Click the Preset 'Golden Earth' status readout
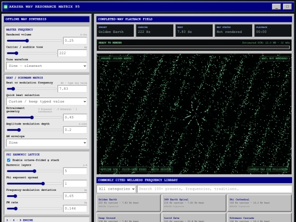 click(115, 30)
